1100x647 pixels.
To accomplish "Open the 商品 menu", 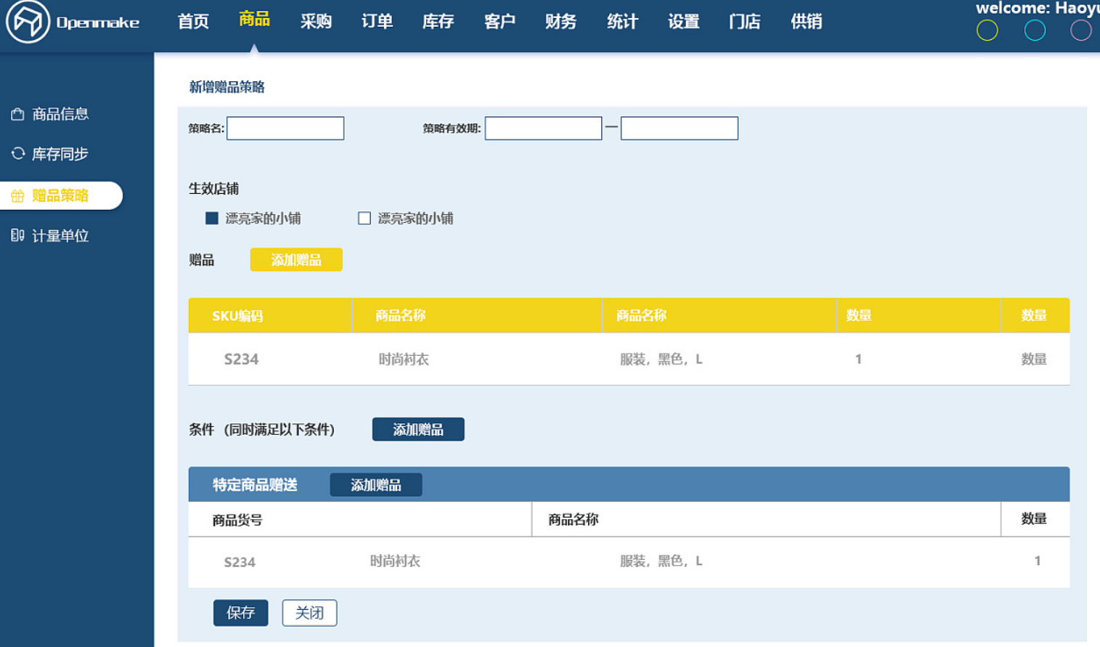I will (254, 19).
